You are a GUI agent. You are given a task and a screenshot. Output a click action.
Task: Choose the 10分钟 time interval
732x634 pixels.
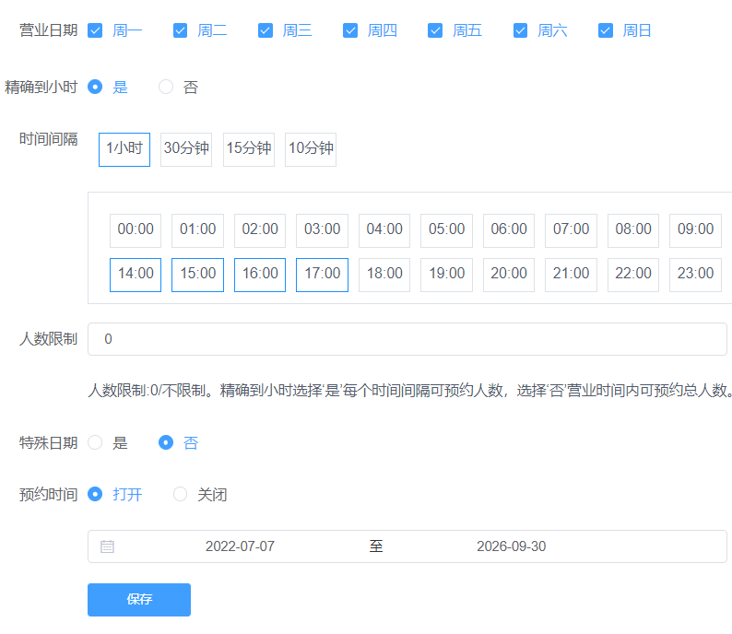point(311,150)
